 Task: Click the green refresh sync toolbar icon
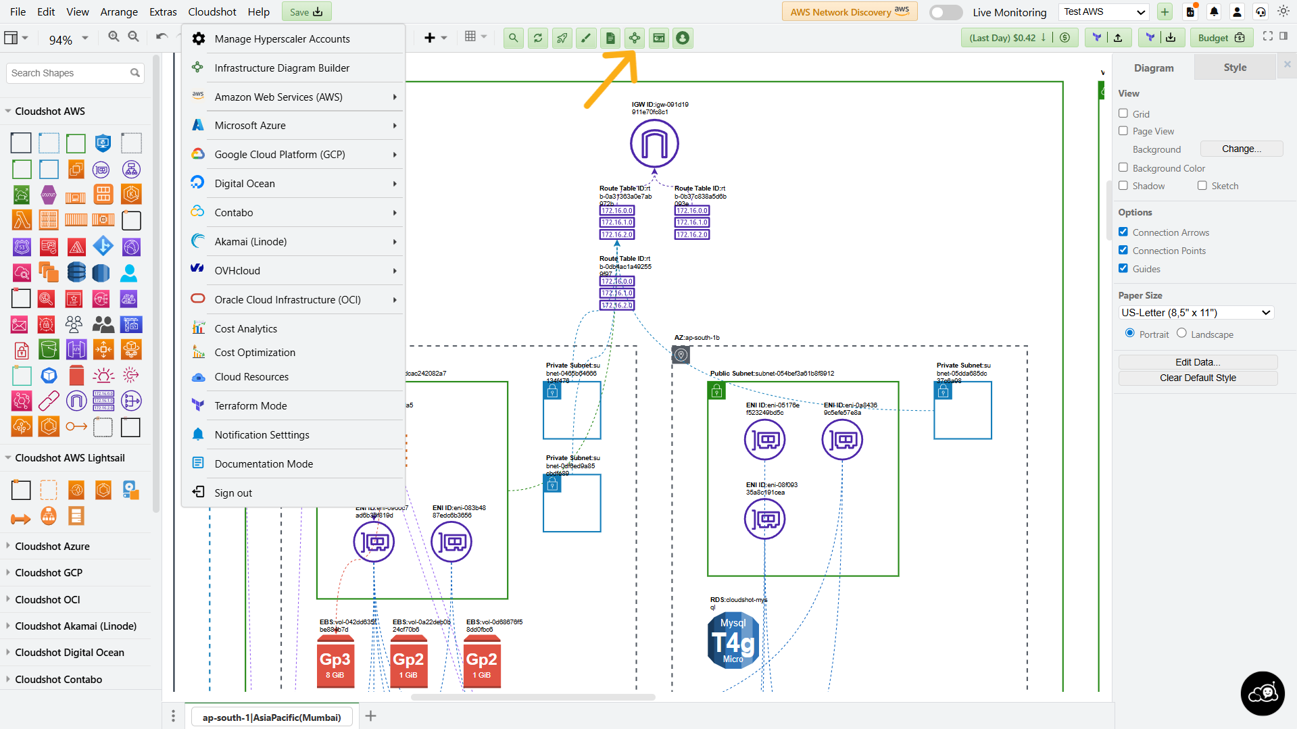pos(538,38)
